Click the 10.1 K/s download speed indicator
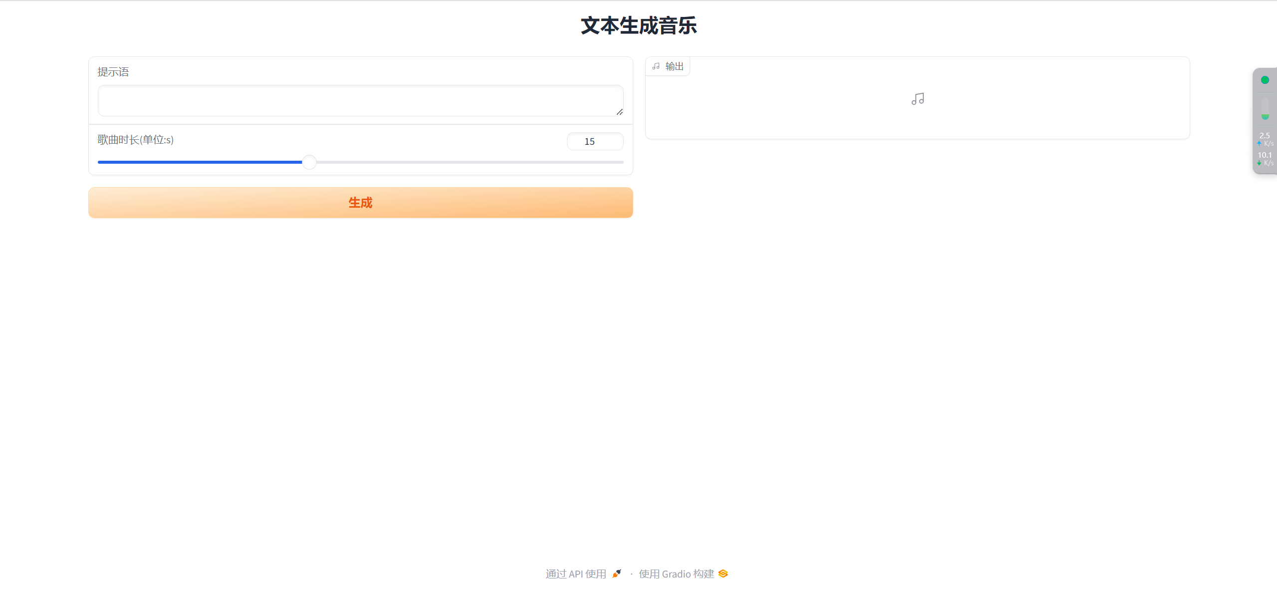The width and height of the screenshot is (1277, 593). click(x=1265, y=159)
